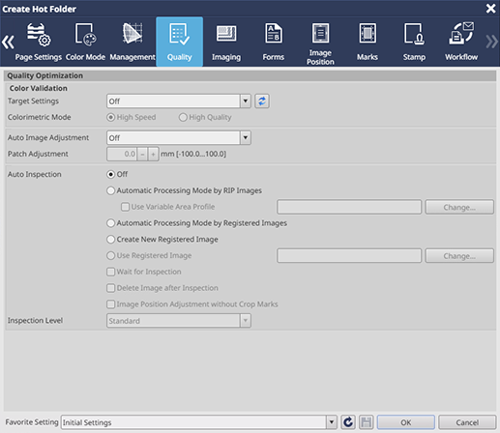Image resolution: width=500 pixels, height=433 pixels.
Task: Select Create New Registered Image option
Action: pos(162,240)
